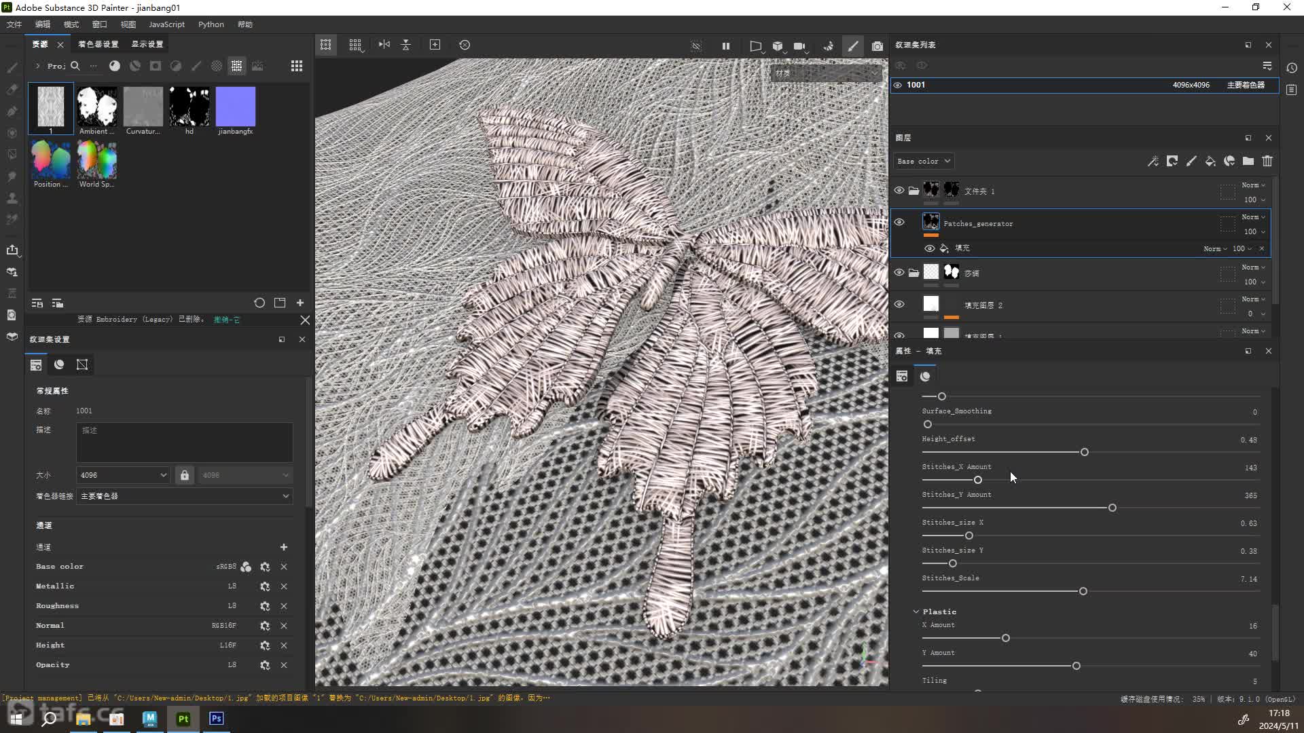
Task: Expand Proj asset path chevron
Action: (x=37, y=66)
